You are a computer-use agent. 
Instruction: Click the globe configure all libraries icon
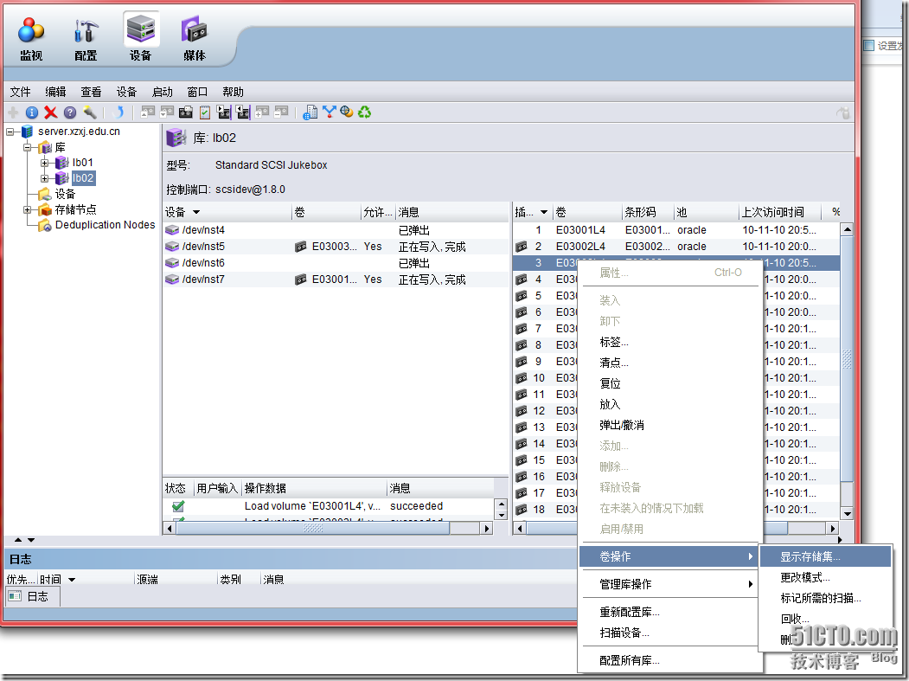347,112
